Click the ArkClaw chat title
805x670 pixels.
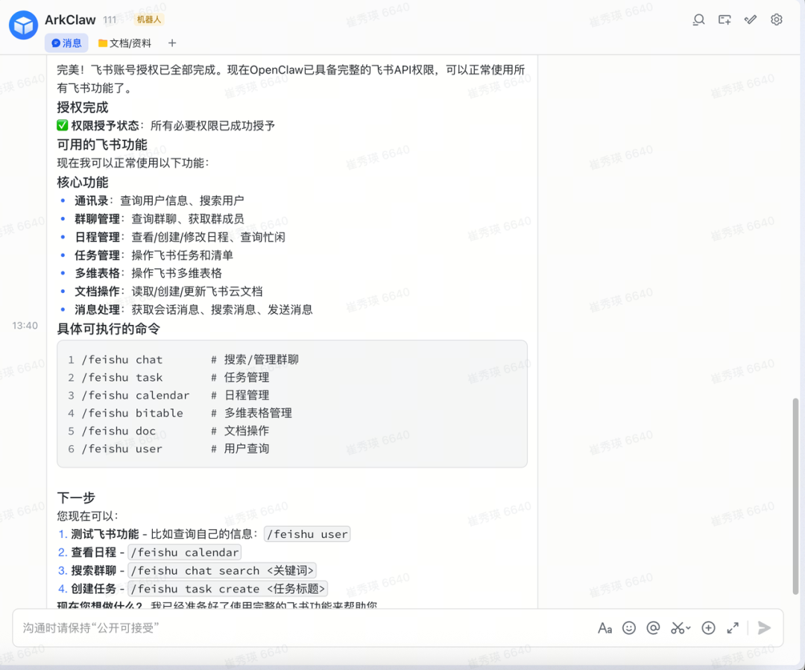pyautogui.click(x=70, y=20)
